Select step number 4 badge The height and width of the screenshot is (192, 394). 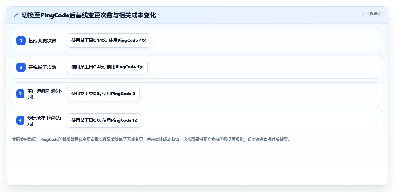pos(20,120)
